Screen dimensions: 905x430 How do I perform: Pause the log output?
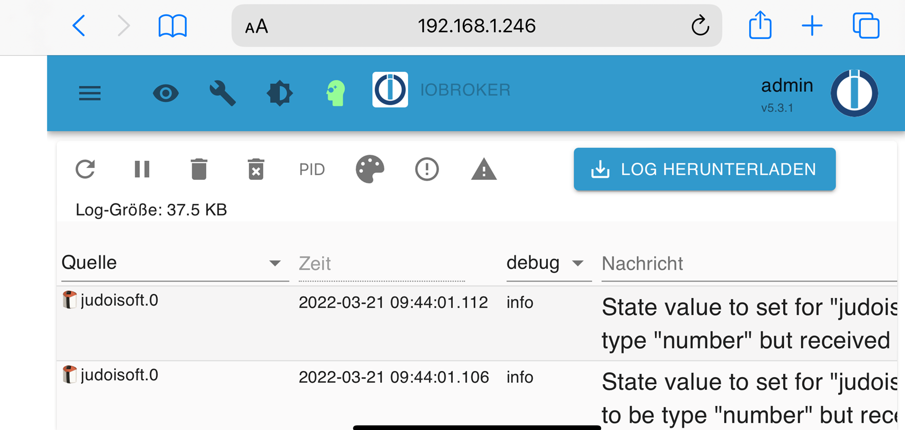(x=142, y=169)
